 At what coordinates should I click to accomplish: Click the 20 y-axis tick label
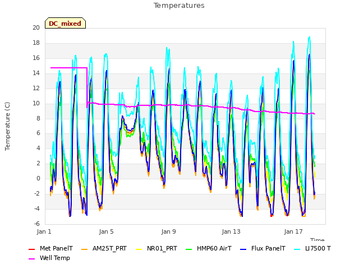[x=36, y=27]
